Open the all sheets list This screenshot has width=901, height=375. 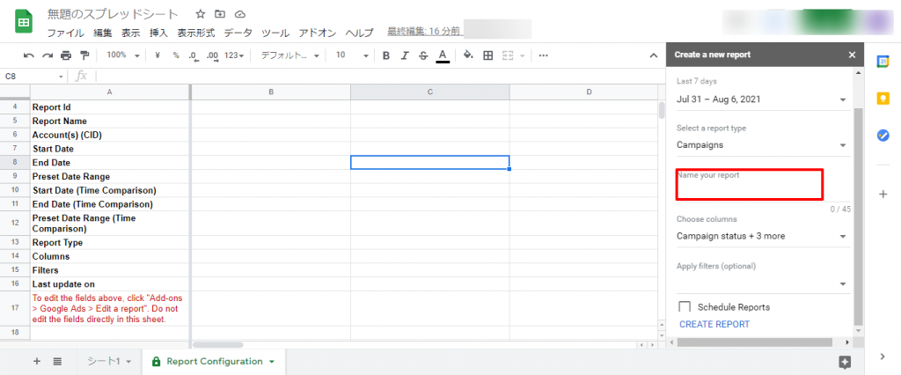pyautogui.click(x=57, y=361)
